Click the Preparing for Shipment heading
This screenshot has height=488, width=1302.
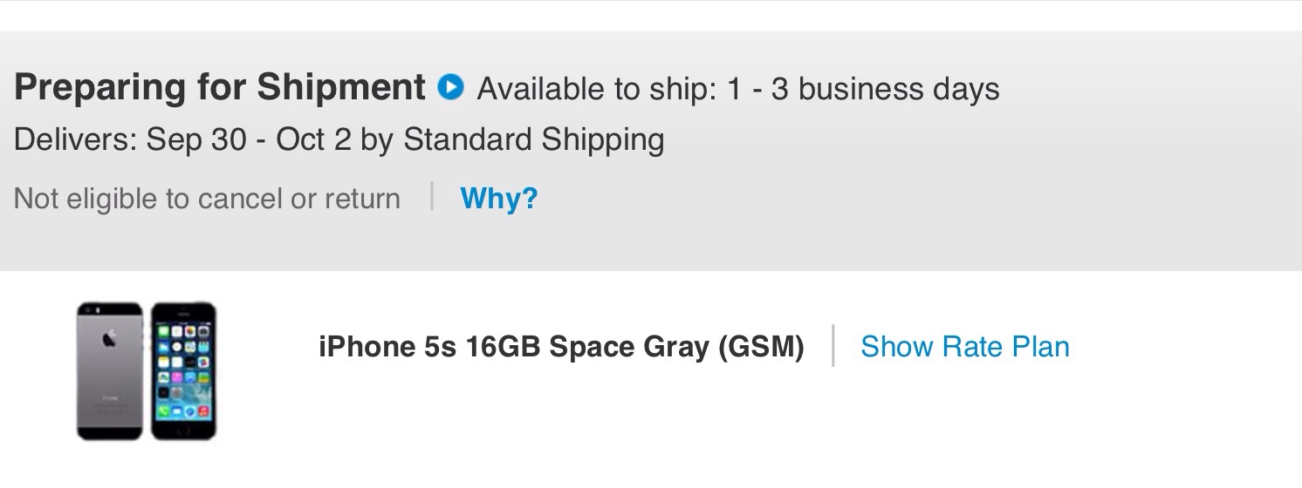219,87
